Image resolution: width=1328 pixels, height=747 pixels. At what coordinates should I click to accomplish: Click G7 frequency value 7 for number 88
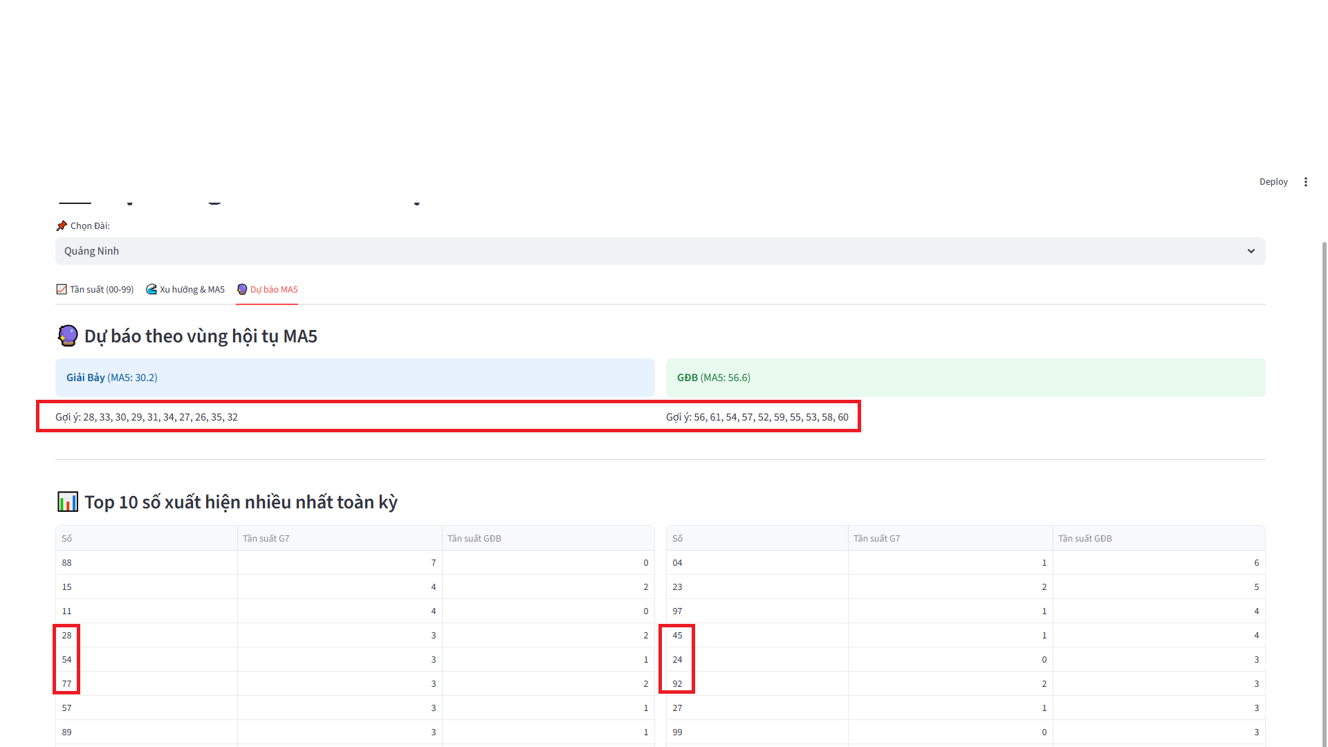pyautogui.click(x=340, y=562)
